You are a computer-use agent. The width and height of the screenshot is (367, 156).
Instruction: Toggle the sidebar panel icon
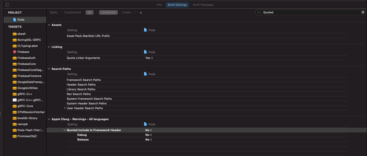pyautogui.click(x=7, y=5)
